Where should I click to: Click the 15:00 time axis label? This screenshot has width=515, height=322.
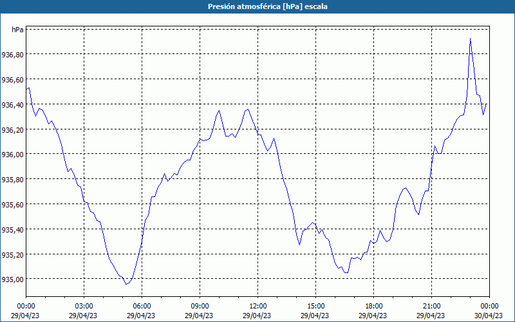315,307
